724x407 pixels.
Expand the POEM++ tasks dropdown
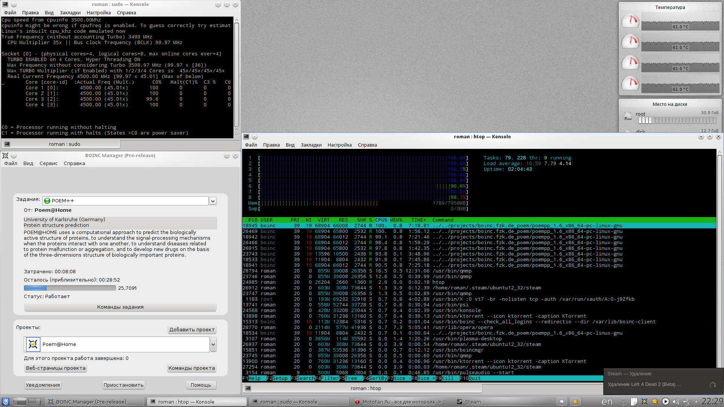pyautogui.click(x=213, y=201)
